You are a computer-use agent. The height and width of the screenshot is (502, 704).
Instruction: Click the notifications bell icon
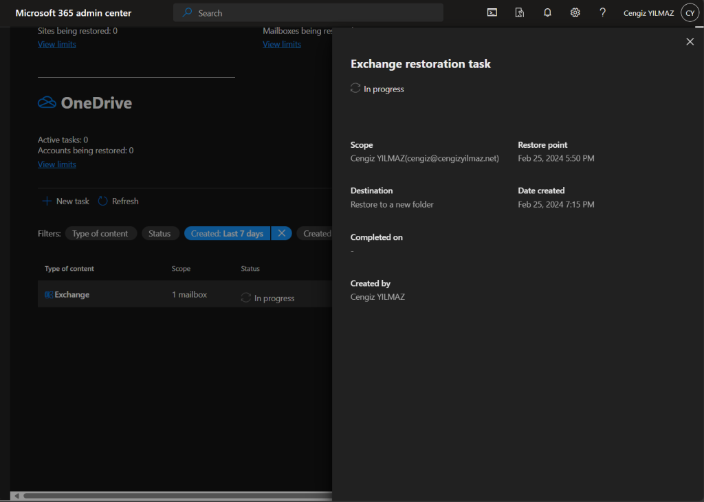click(547, 12)
